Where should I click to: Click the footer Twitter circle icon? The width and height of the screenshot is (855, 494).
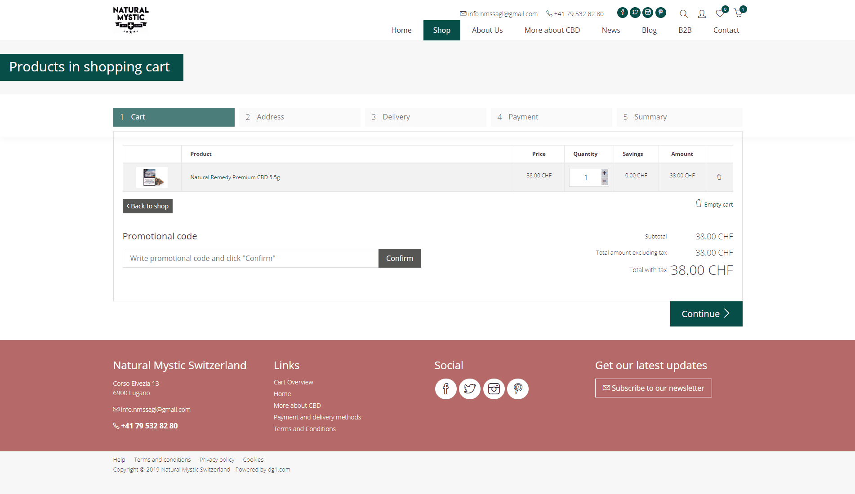(x=470, y=389)
